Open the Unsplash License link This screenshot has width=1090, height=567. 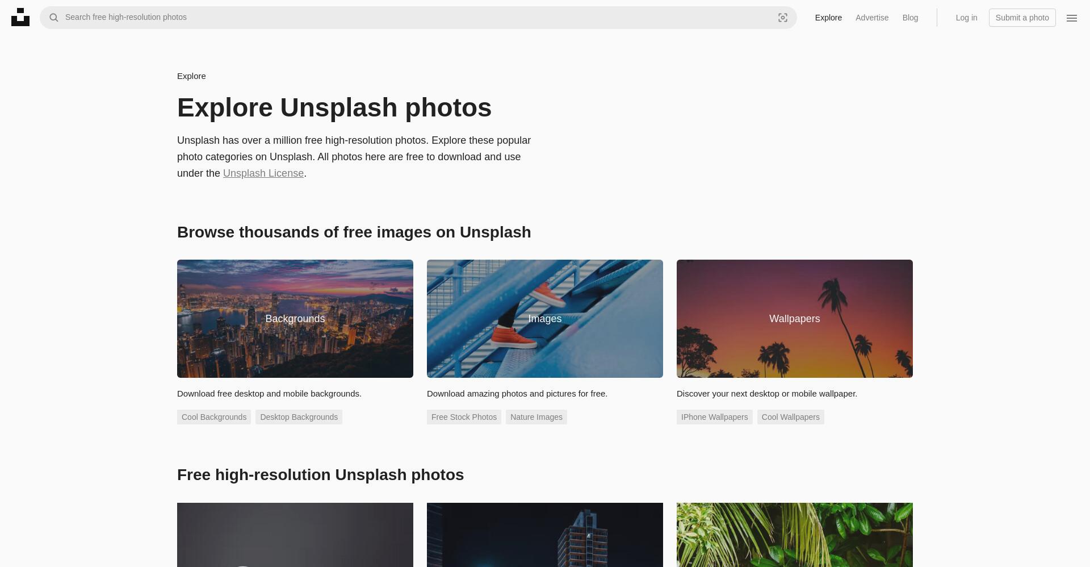click(x=263, y=173)
